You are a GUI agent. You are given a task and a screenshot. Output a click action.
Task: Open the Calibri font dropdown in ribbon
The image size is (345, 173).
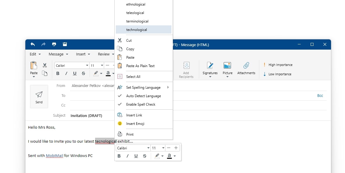[x=87, y=66]
